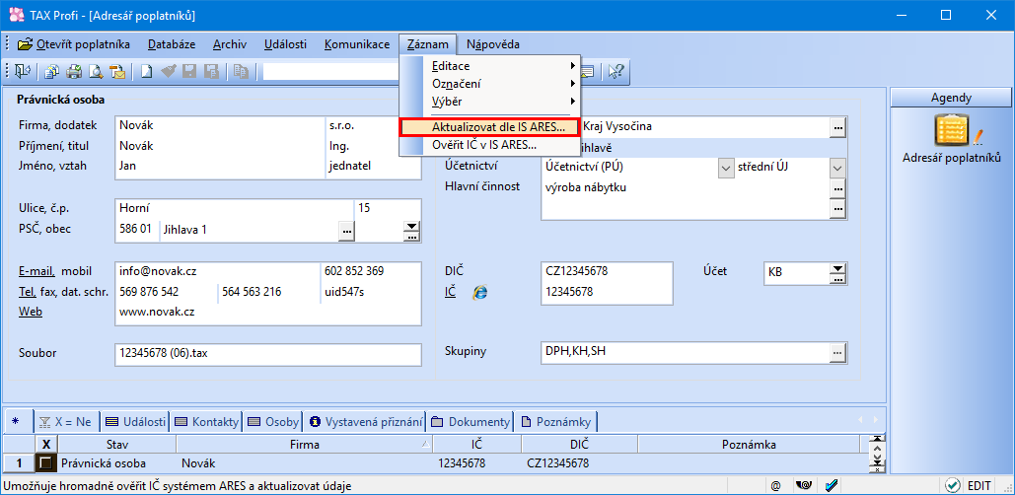This screenshot has height=495, width=1015.
Task: Open the Archiv menu
Action: pyautogui.click(x=230, y=44)
